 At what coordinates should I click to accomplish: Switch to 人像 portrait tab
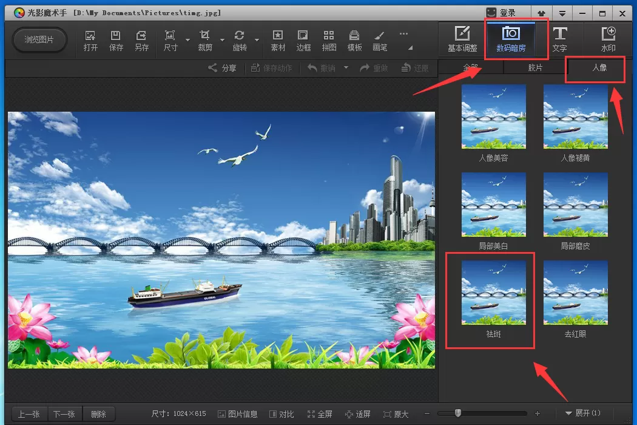599,67
